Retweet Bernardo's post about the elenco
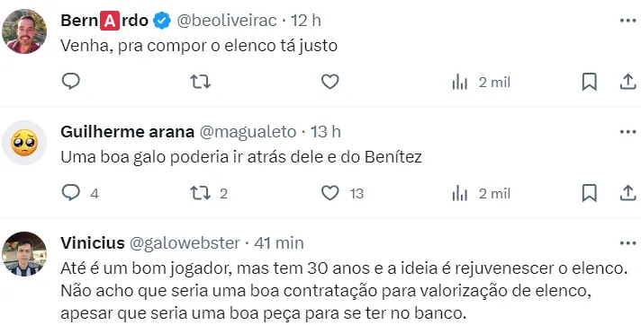The width and height of the screenshot is (641, 325). 200,82
